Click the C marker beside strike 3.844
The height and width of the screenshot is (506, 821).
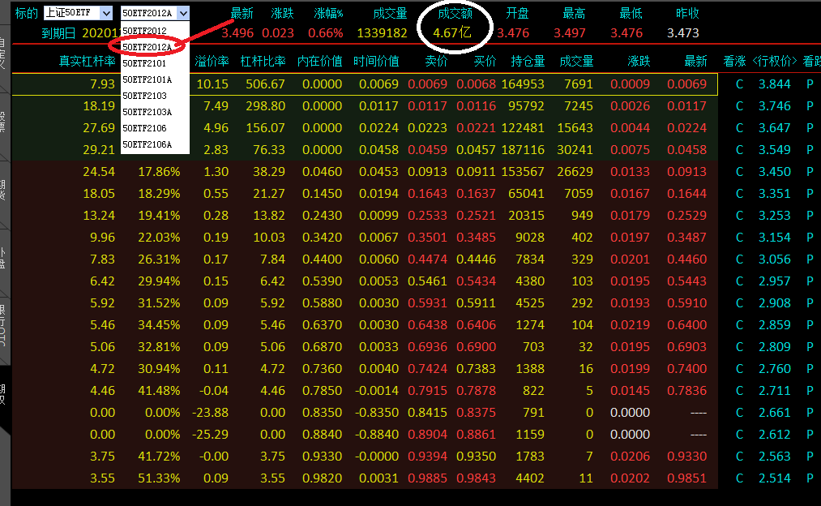pyautogui.click(x=739, y=84)
